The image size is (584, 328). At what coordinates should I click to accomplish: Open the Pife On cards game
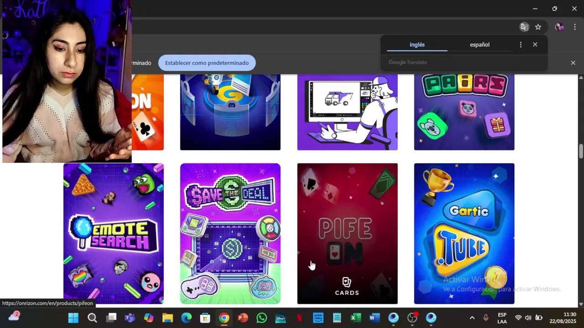click(x=347, y=233)
